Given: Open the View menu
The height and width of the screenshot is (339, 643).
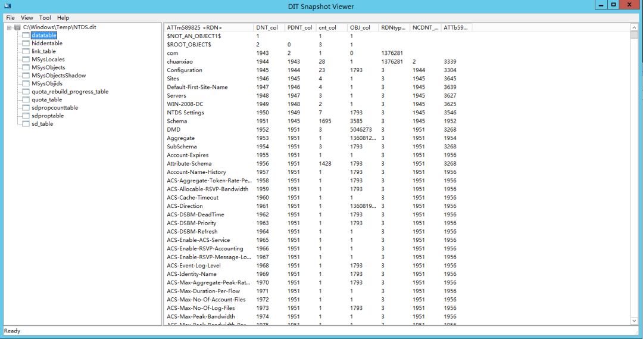Looking at the screenshot, I should click(x=27, y=18).
